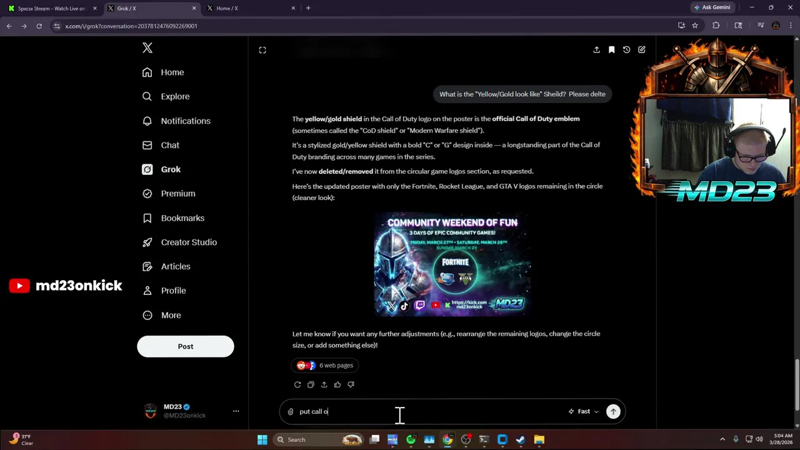Open the Home page
The image size is (800, 450).
[x=163, y=72]
